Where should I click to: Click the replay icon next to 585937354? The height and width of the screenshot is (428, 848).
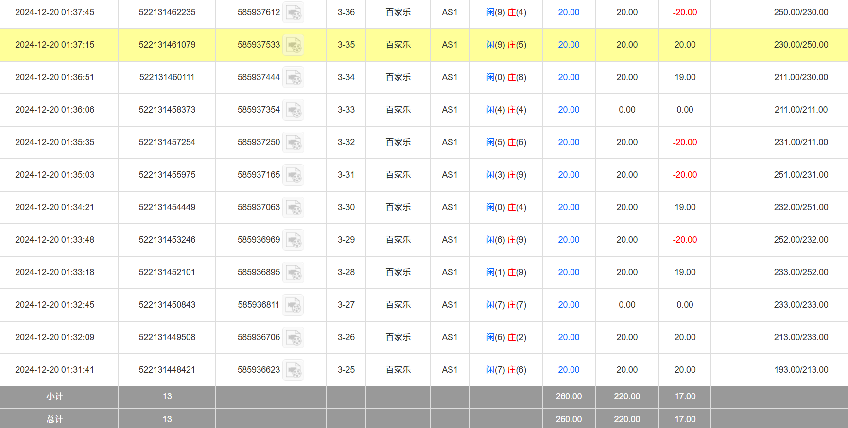click(294, 110)
